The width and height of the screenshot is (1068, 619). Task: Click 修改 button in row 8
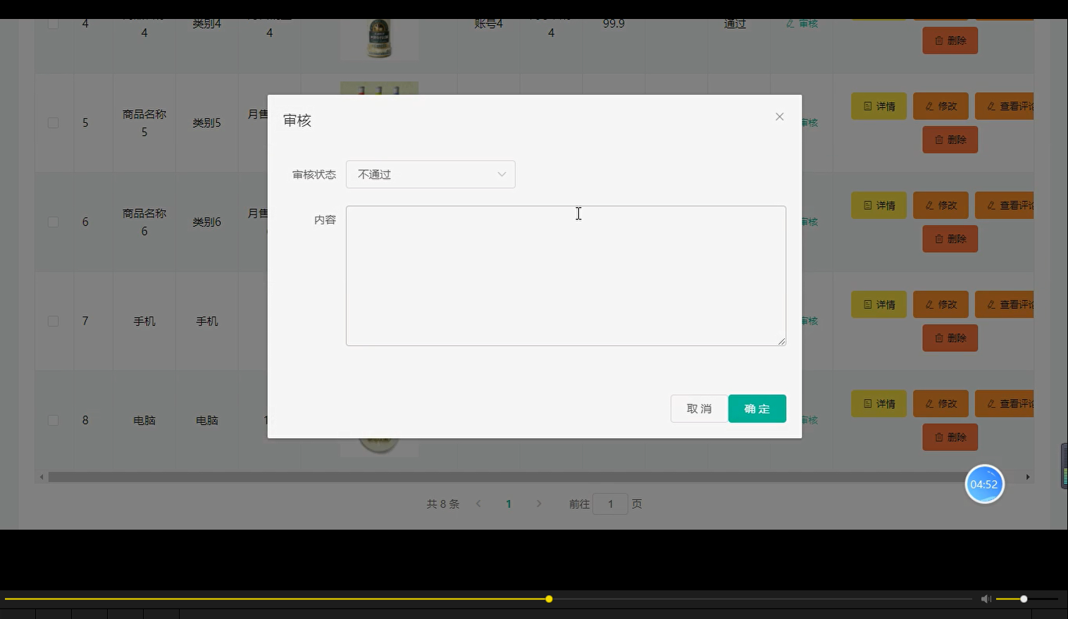coord(940,404)
